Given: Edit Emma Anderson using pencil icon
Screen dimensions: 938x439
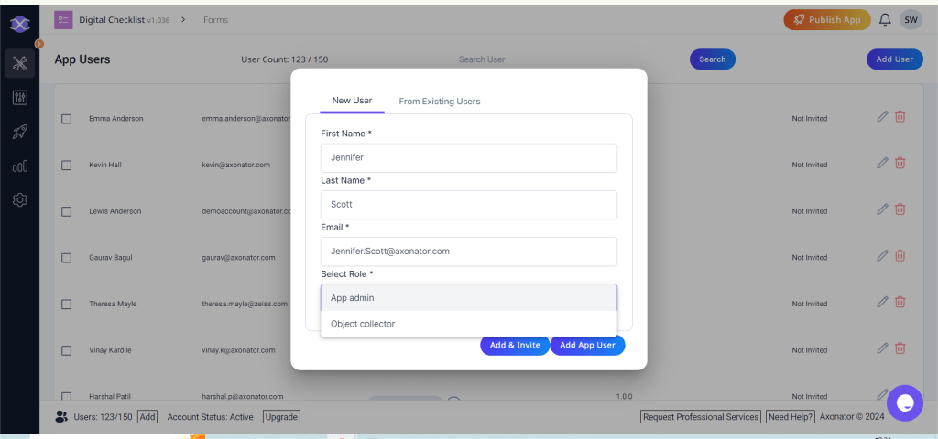Looking at the screenshot, I should [x=882, y=117].
